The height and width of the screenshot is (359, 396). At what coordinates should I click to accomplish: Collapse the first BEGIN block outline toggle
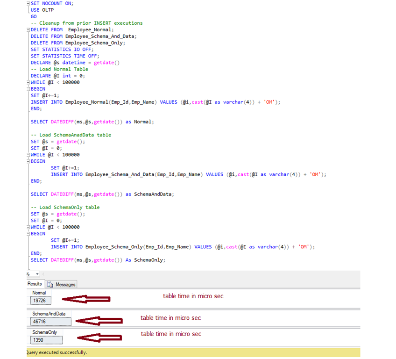pyautogui.click(x=28, y=89)
